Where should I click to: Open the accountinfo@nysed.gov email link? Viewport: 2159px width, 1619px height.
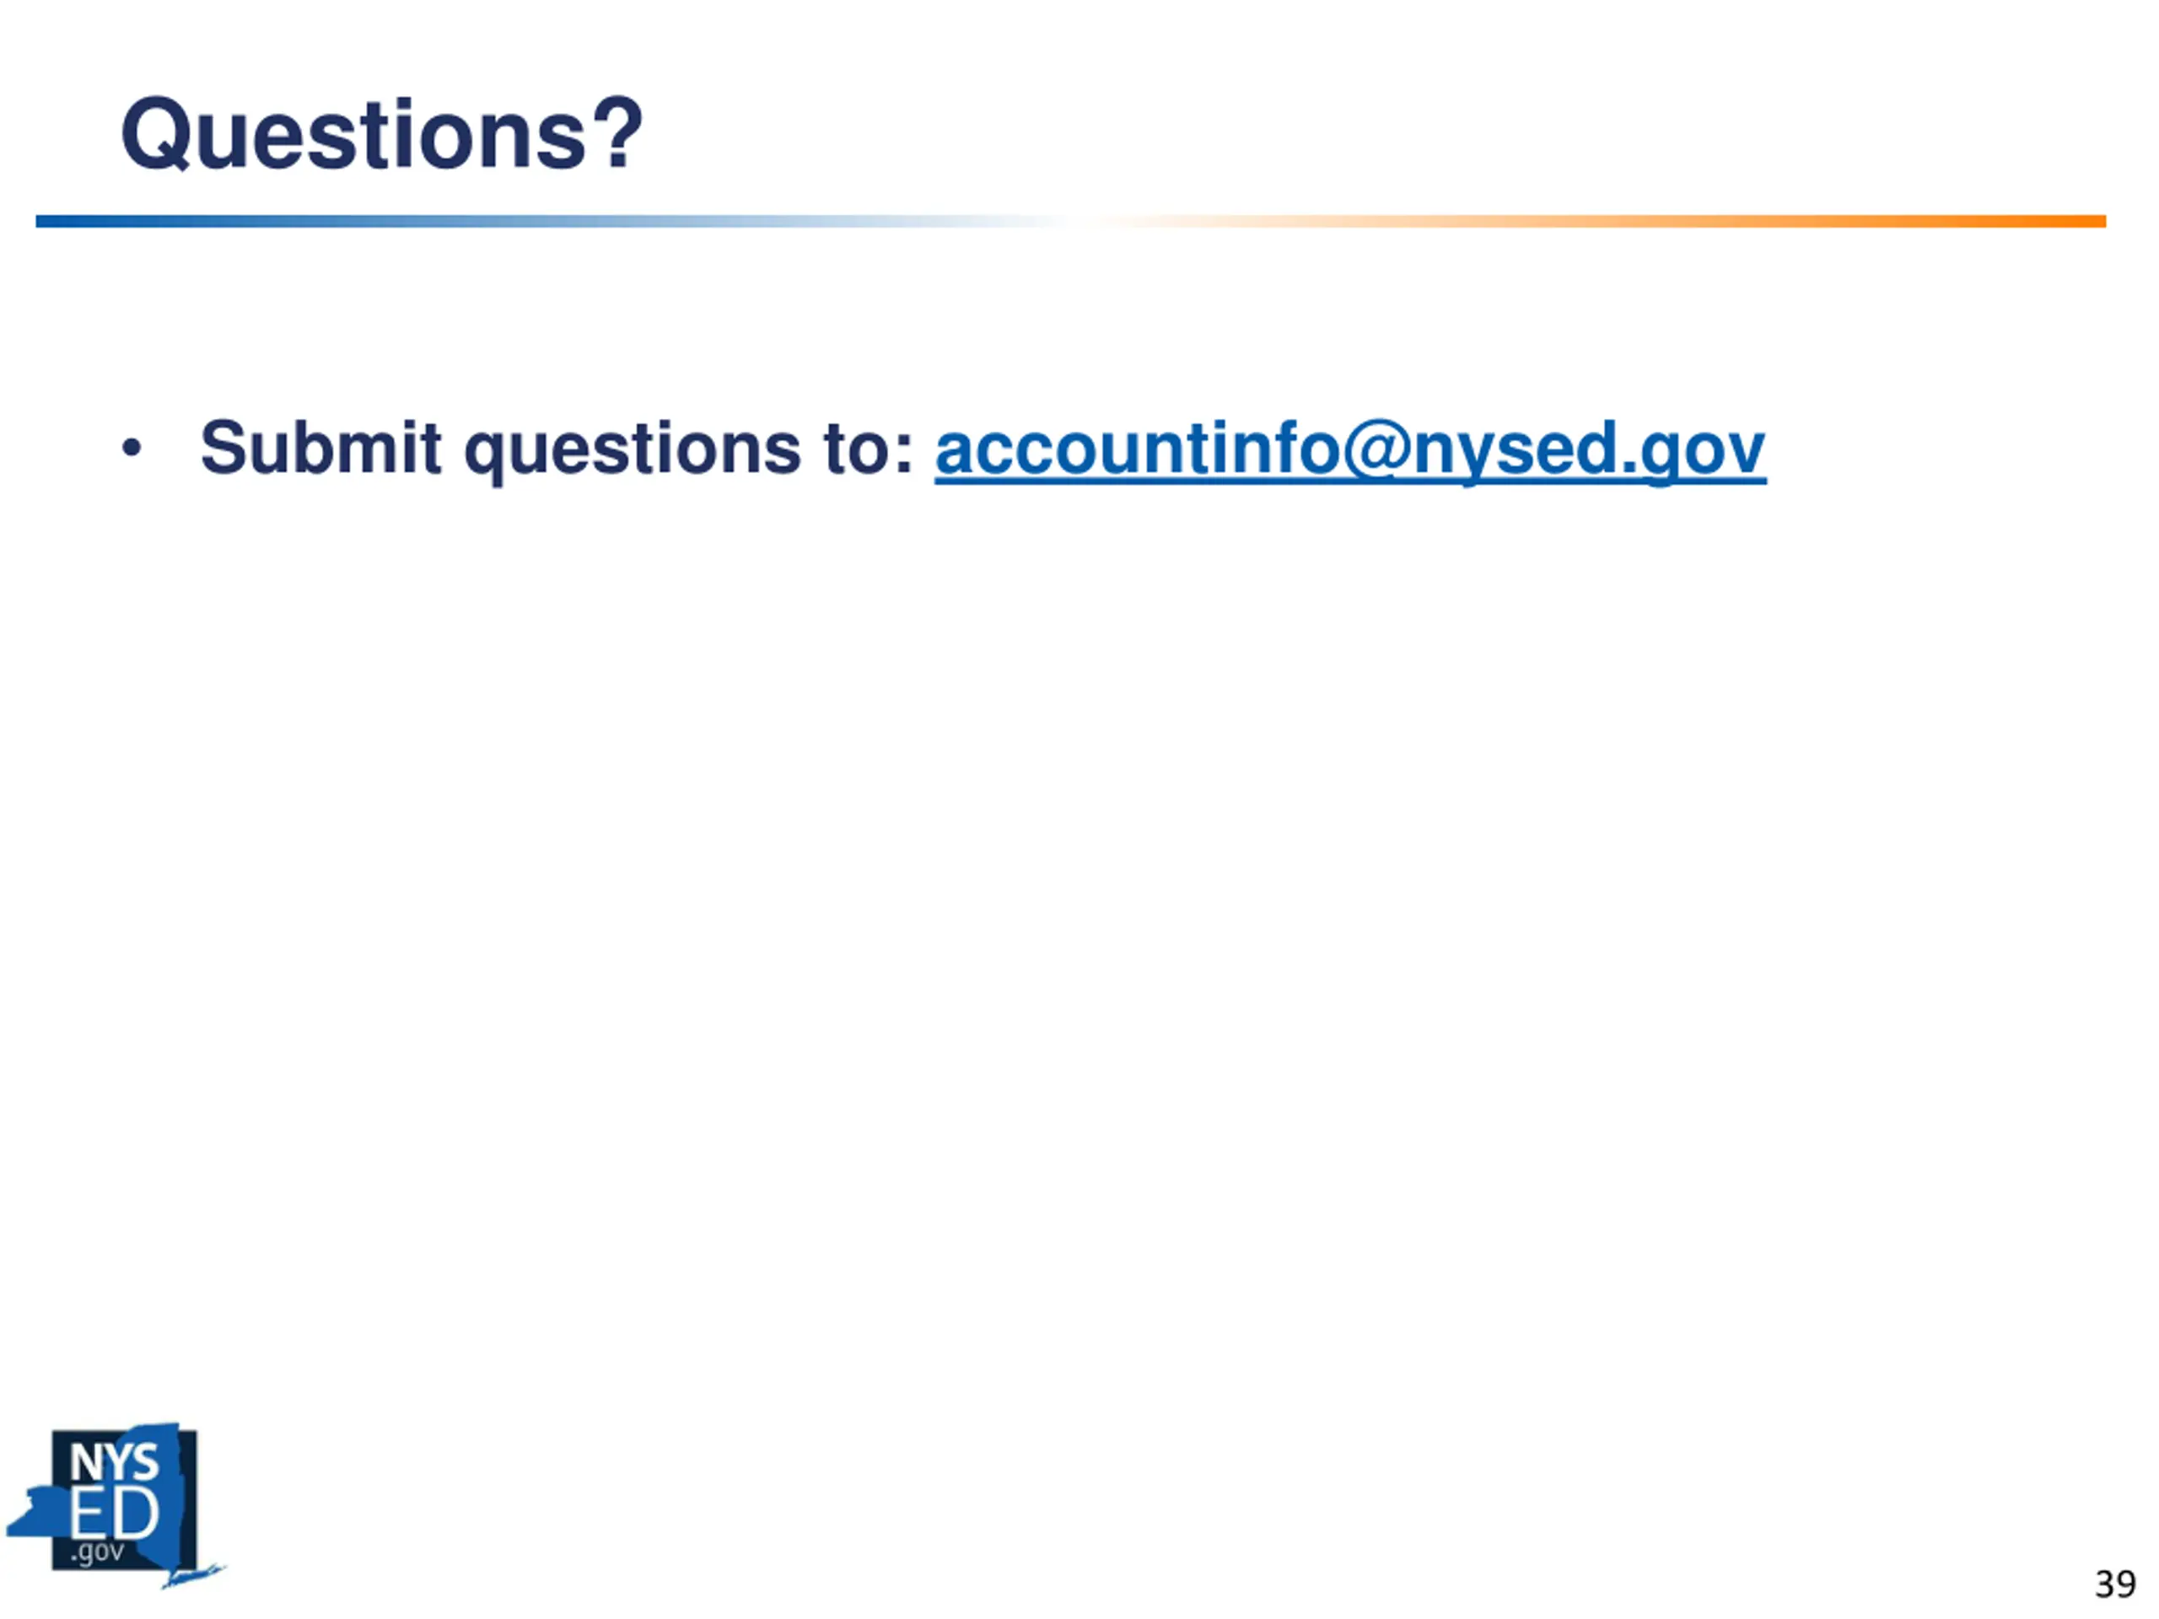tap(1350, 450)
